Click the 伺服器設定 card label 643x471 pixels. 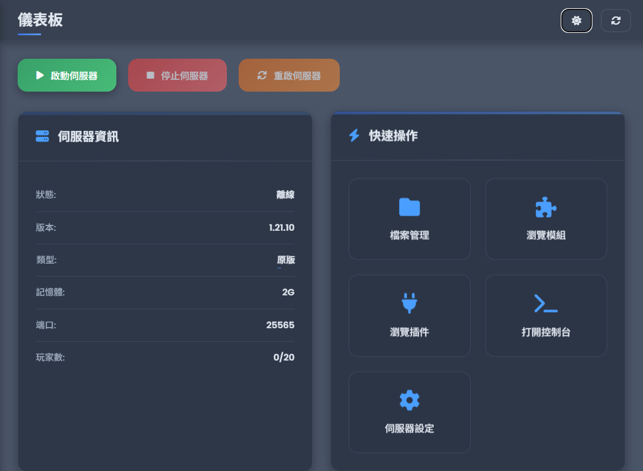(x=409, y=429)
